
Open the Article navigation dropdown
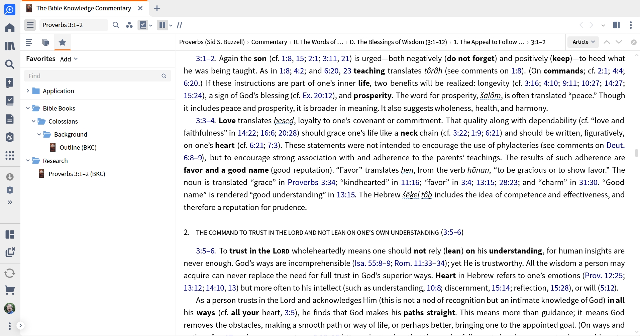pos(583,42)
